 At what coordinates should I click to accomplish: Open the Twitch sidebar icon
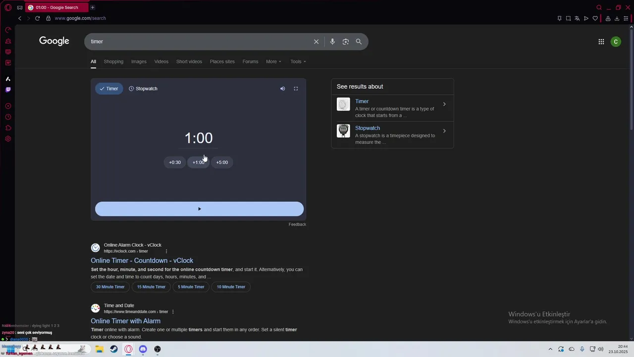[x=8, y=90]
